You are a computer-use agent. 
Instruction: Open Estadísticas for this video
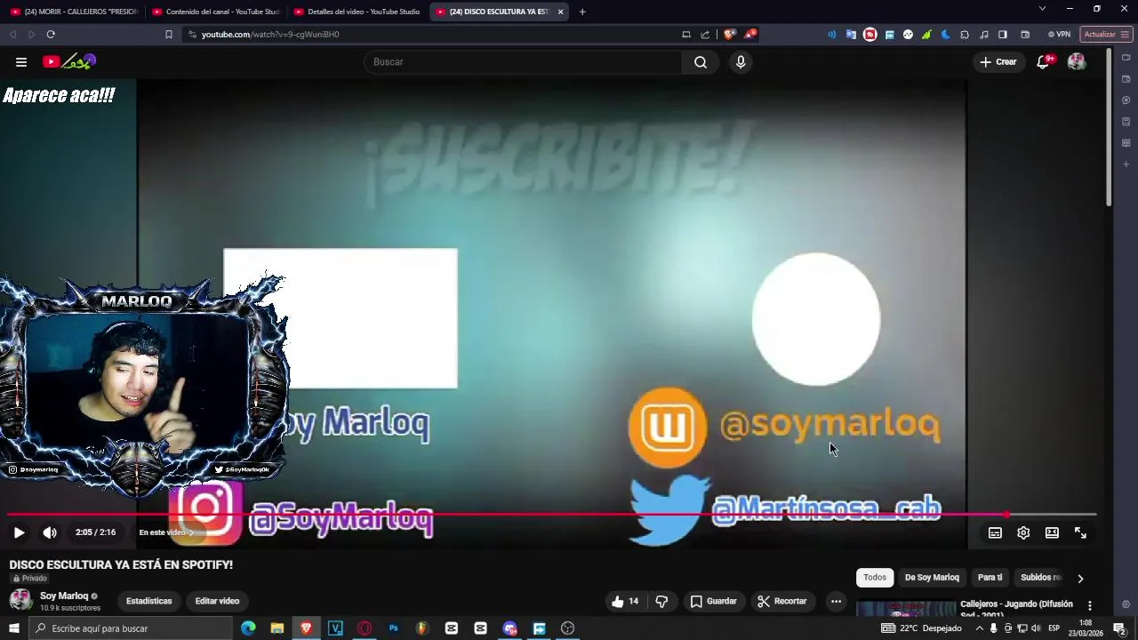(x=149, y=602)
